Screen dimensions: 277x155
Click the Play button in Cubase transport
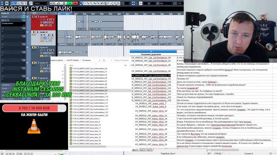click(x=70, y=3)
